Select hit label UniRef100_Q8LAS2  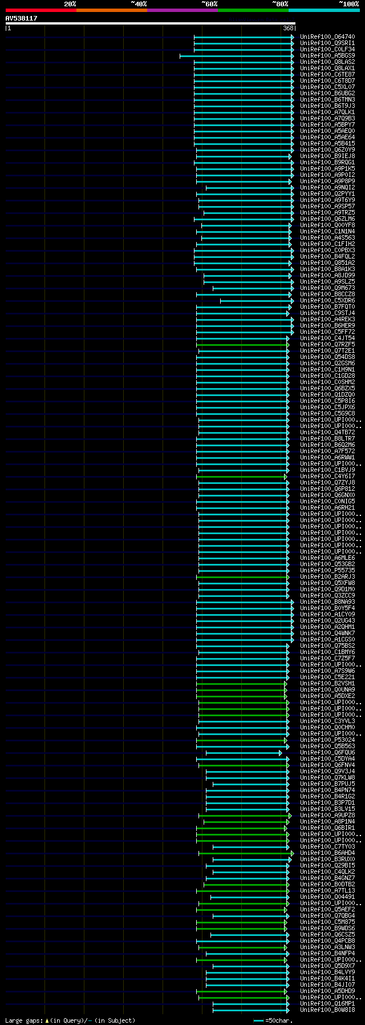pos(327,62)
